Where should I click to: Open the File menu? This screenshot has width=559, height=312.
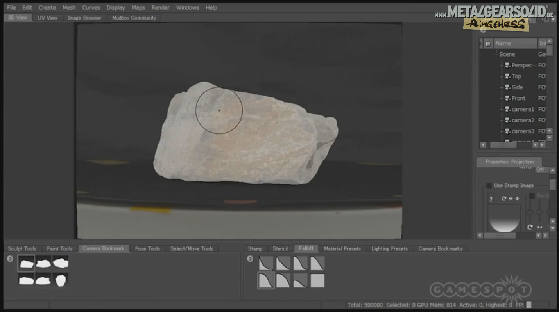click(x=11, y=7)
